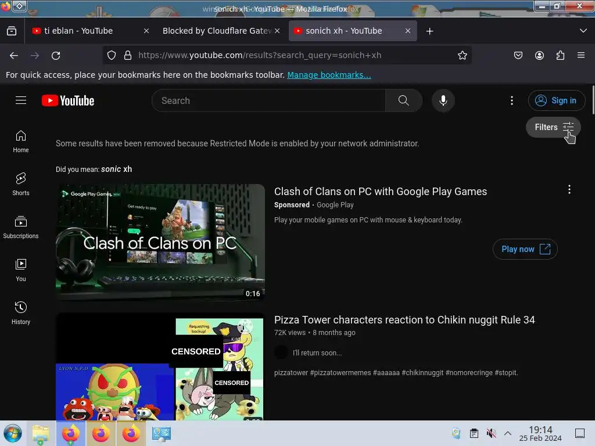List all tabs with the dropdown arrow
Image resolution: width=595 pixels, height=446 pixels.
[583, 31]
